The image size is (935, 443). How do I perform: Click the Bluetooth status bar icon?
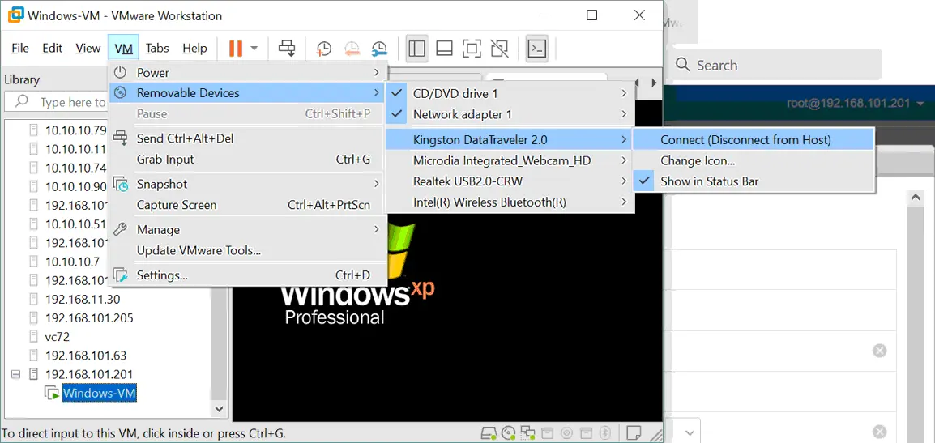coord(604,432)
